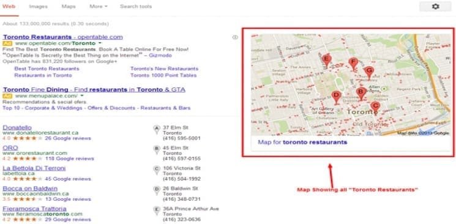Open 118 Google reviews for ORO
The height and width of the screenshot is (224, 456).
click(x=70, y=159)
